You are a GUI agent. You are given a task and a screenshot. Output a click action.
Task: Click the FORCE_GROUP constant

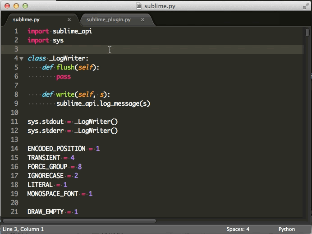click(x=47, y=167)
